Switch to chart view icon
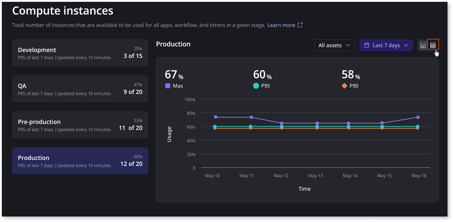Viewport: 453px width, 222px height. click(x=423, y=45)
